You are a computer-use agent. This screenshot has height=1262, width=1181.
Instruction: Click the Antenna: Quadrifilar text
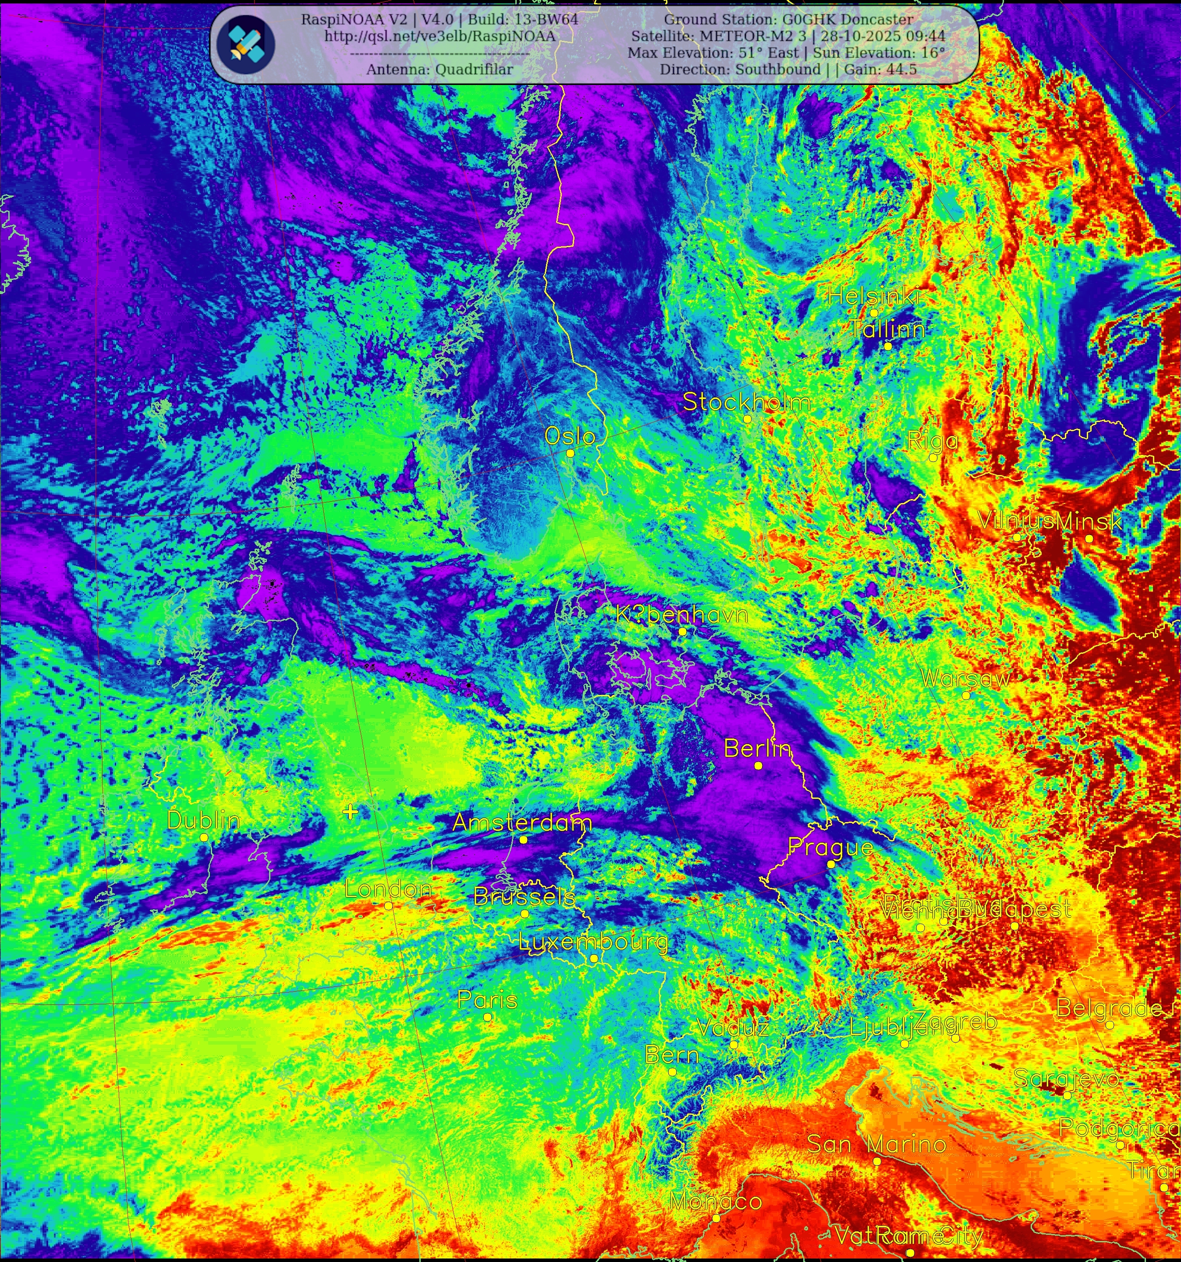coord(440,69)
